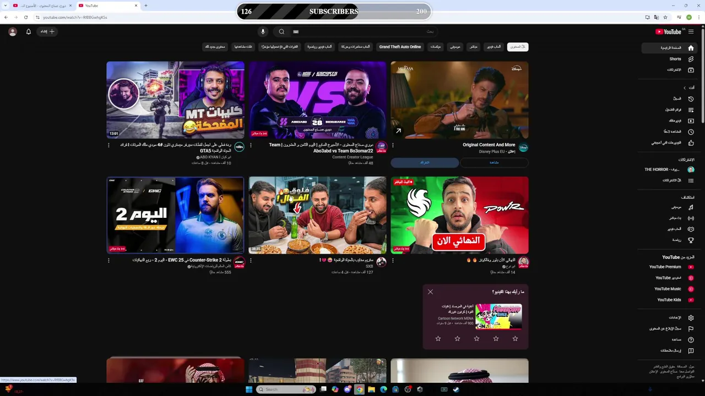Open options menu for POWR live video

tap(393, 260)
